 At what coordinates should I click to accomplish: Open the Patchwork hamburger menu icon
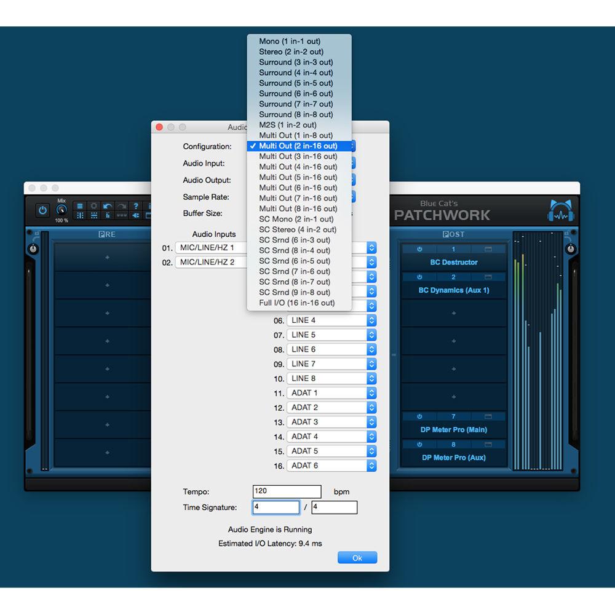point(80,205)
